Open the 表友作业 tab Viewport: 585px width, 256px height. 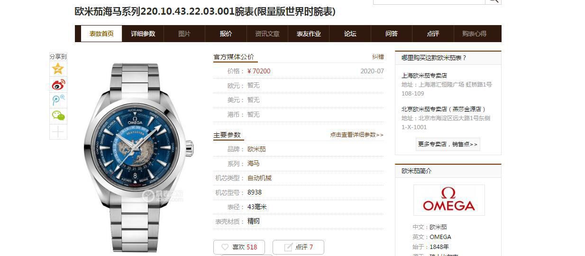click(x=309, y=34)
